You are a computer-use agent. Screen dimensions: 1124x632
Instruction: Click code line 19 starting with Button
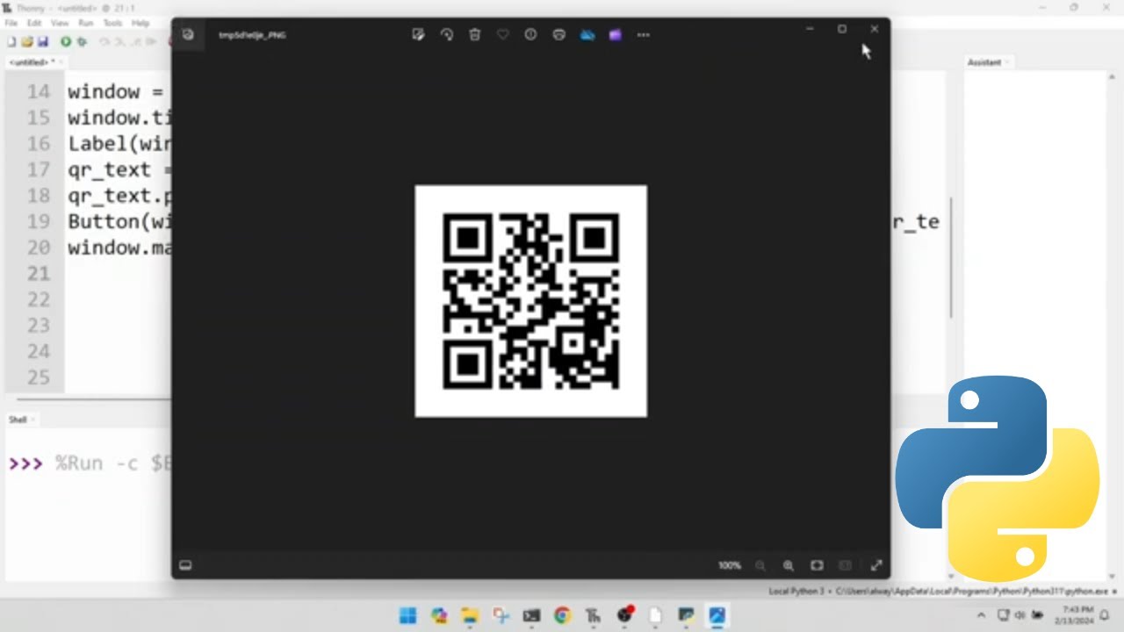click(119, 221)
